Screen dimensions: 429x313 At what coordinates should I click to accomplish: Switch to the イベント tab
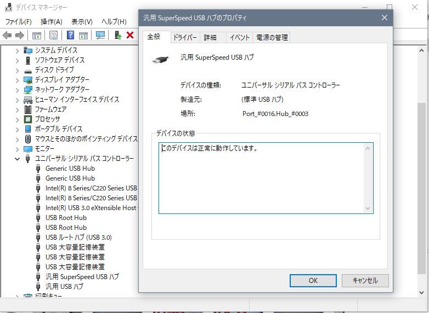[x=240, y=37]
